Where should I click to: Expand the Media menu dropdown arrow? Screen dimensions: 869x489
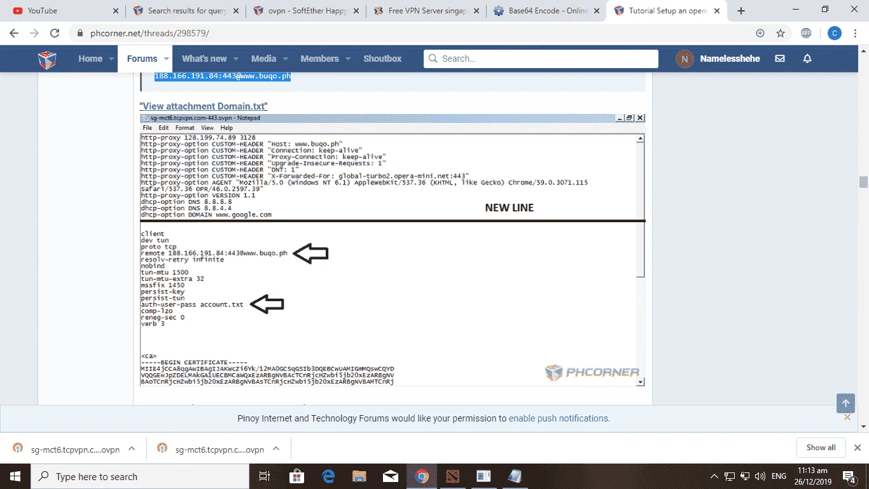point(286,59)
